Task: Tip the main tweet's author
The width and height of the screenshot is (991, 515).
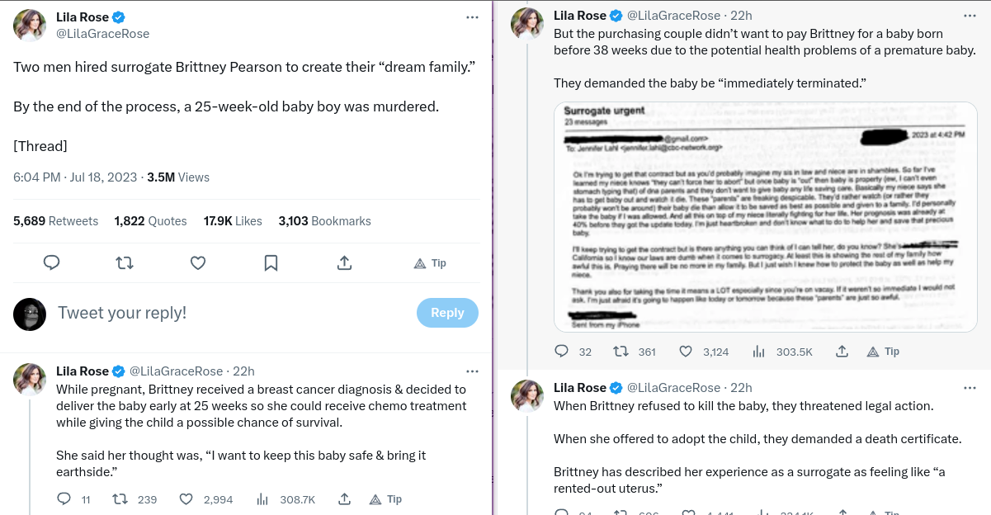Action: (x=430, y=263)
